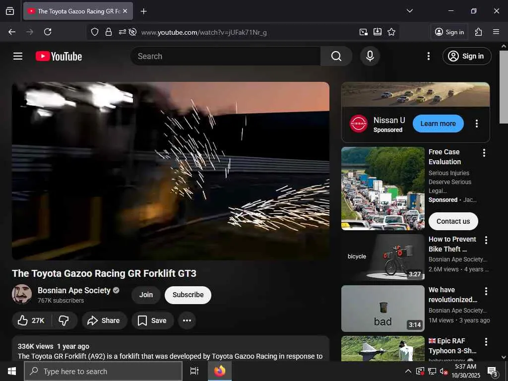Open Firefox extensions puzzle icon

pos(478,32)
